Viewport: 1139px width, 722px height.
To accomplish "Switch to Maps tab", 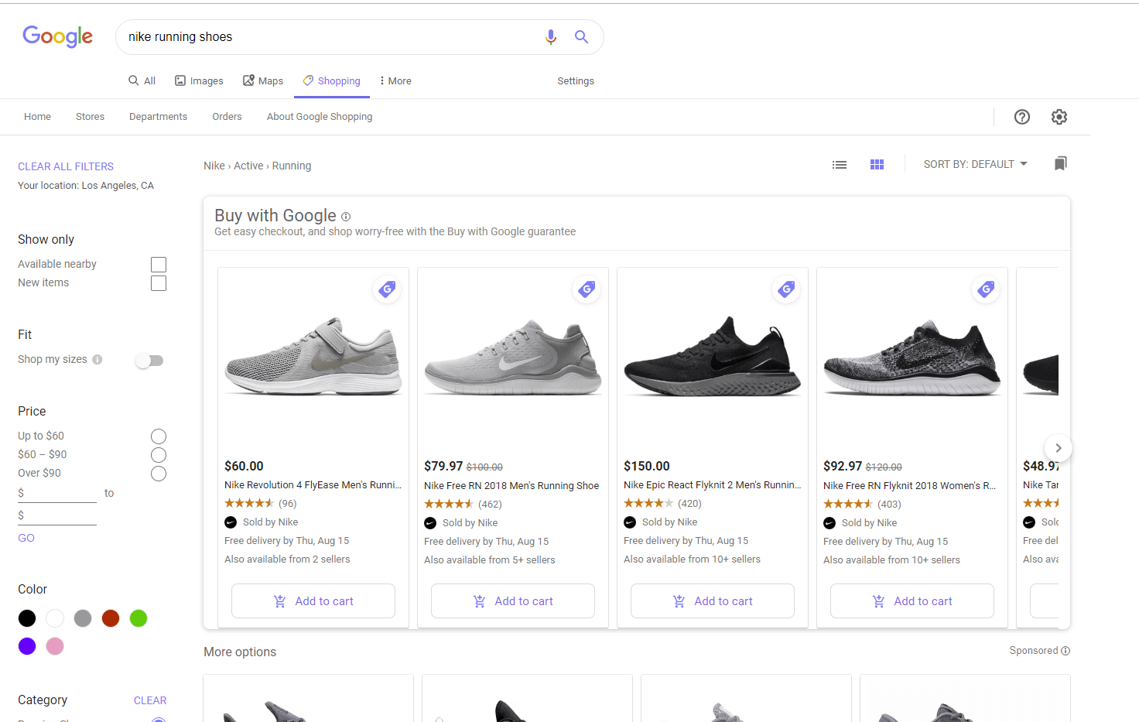I will (263, 80).
